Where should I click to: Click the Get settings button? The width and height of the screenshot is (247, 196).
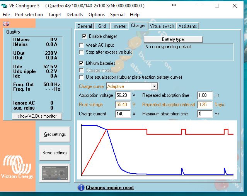(x=55, y=134)
